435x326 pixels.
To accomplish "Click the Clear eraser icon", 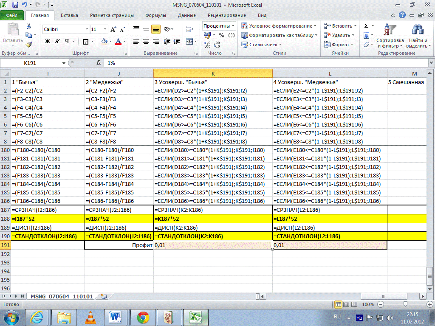I will (367, 45).
